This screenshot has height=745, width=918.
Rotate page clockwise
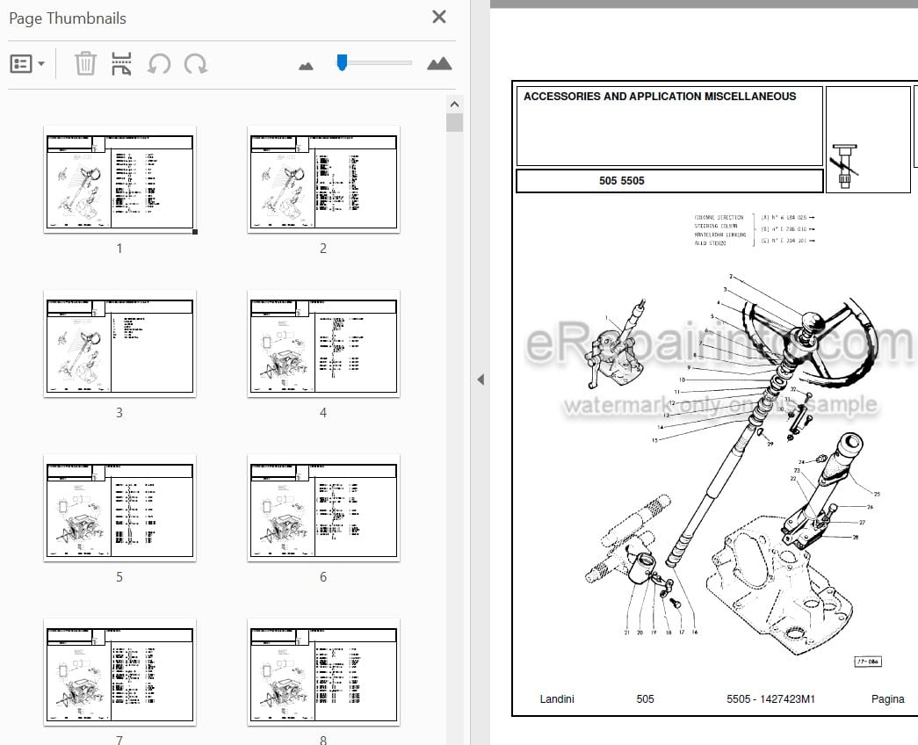pyautogui.click(x=196, y=64)
